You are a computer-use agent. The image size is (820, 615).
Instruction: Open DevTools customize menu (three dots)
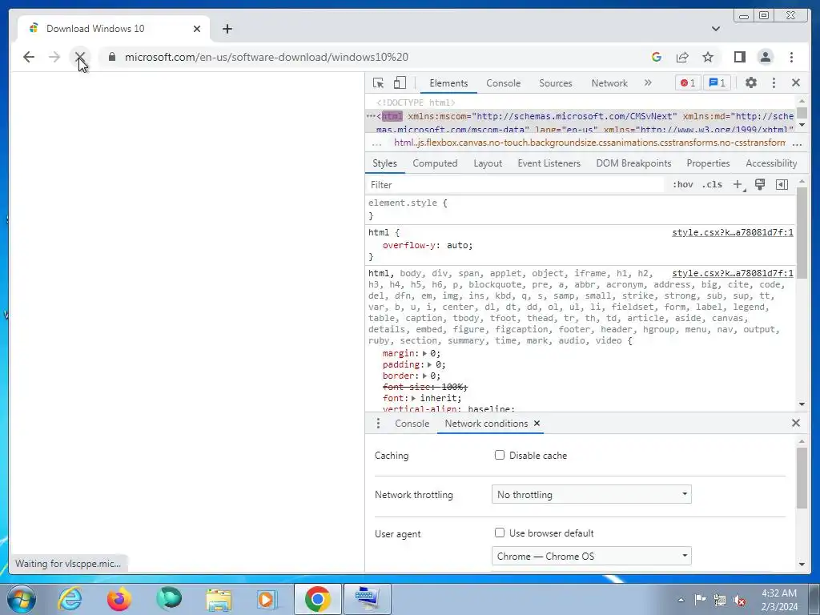[774, 82]
